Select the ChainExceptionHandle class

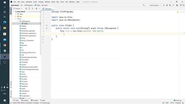[29, 57]
